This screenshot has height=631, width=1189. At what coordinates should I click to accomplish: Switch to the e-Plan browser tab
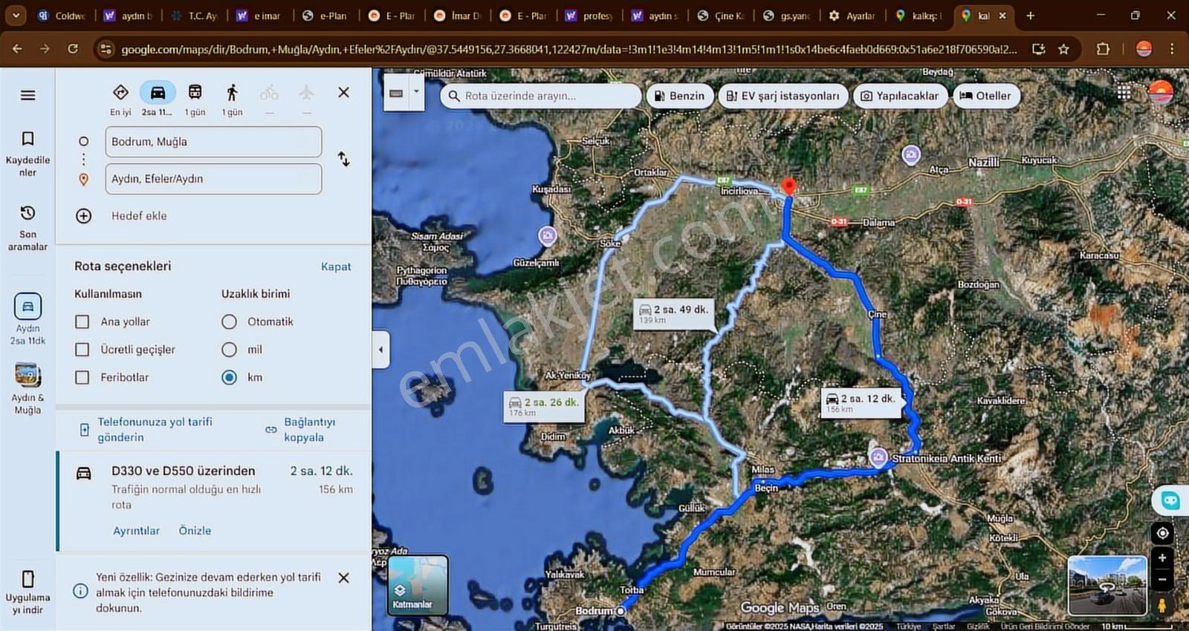[x=325, y=16]
